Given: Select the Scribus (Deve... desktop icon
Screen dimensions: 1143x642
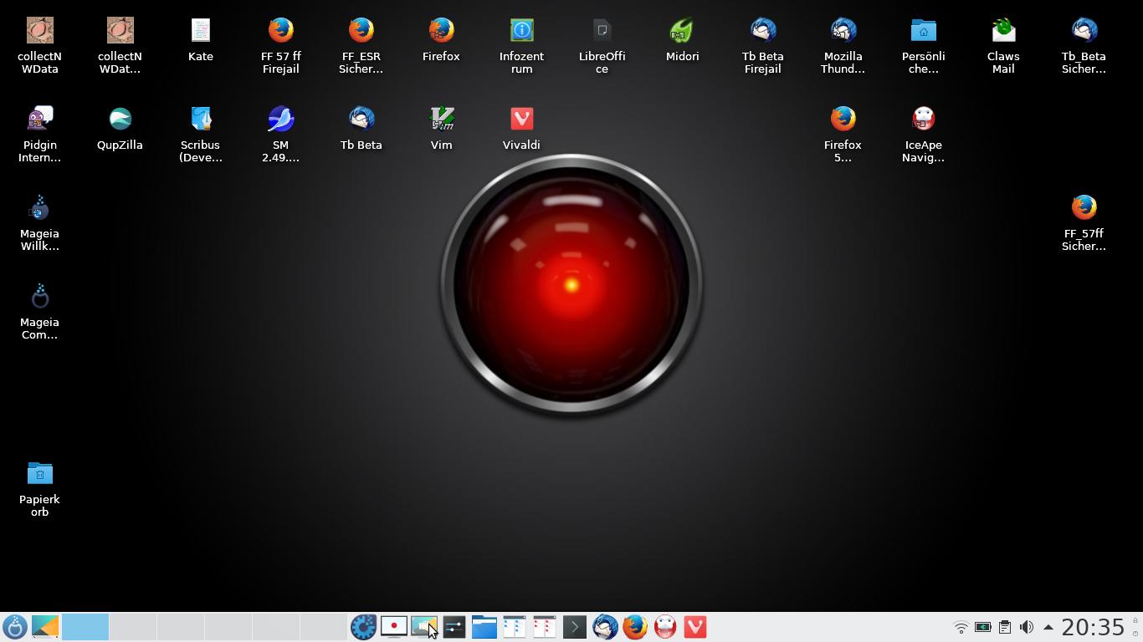Looking at the screenshot, I should pyautogui.click(x=200, y=134).
